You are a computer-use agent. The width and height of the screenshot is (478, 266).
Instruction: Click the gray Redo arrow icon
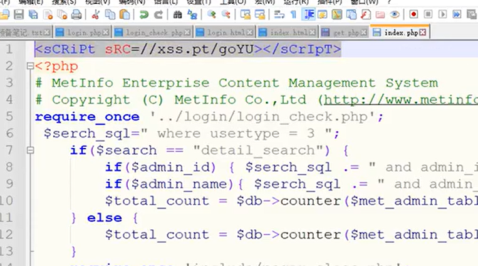(x=158, y=14)
